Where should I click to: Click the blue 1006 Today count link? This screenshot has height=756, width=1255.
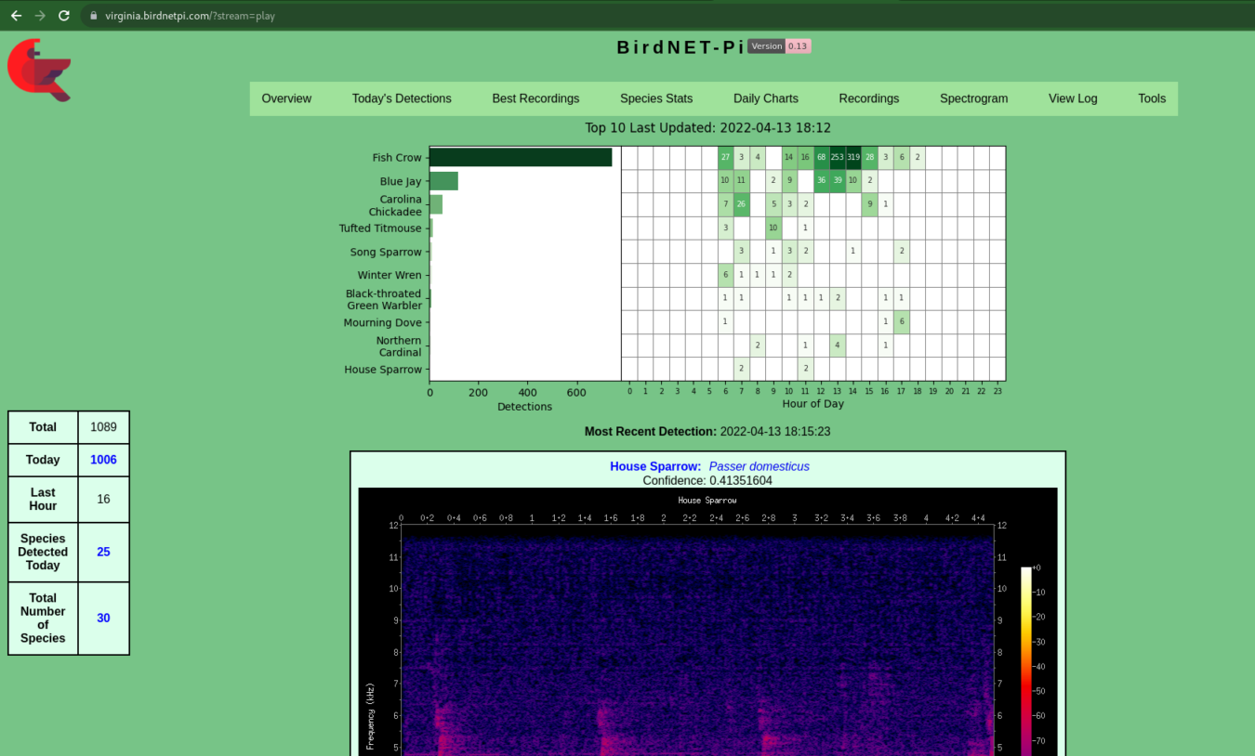pyautogui.click(x=103, y=459)
